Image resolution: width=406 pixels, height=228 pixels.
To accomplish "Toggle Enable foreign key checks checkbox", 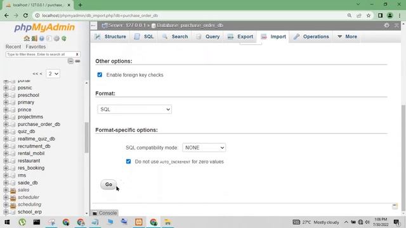I will tap(100, 75).
